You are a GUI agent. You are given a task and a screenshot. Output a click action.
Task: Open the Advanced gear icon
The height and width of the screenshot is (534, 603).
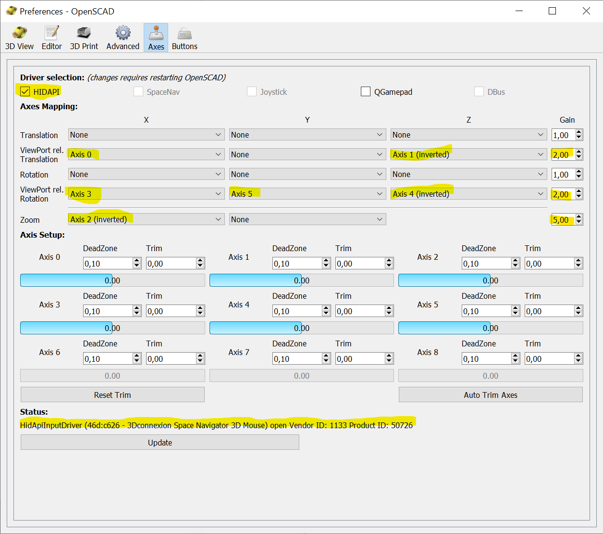[x=123, y=33]
